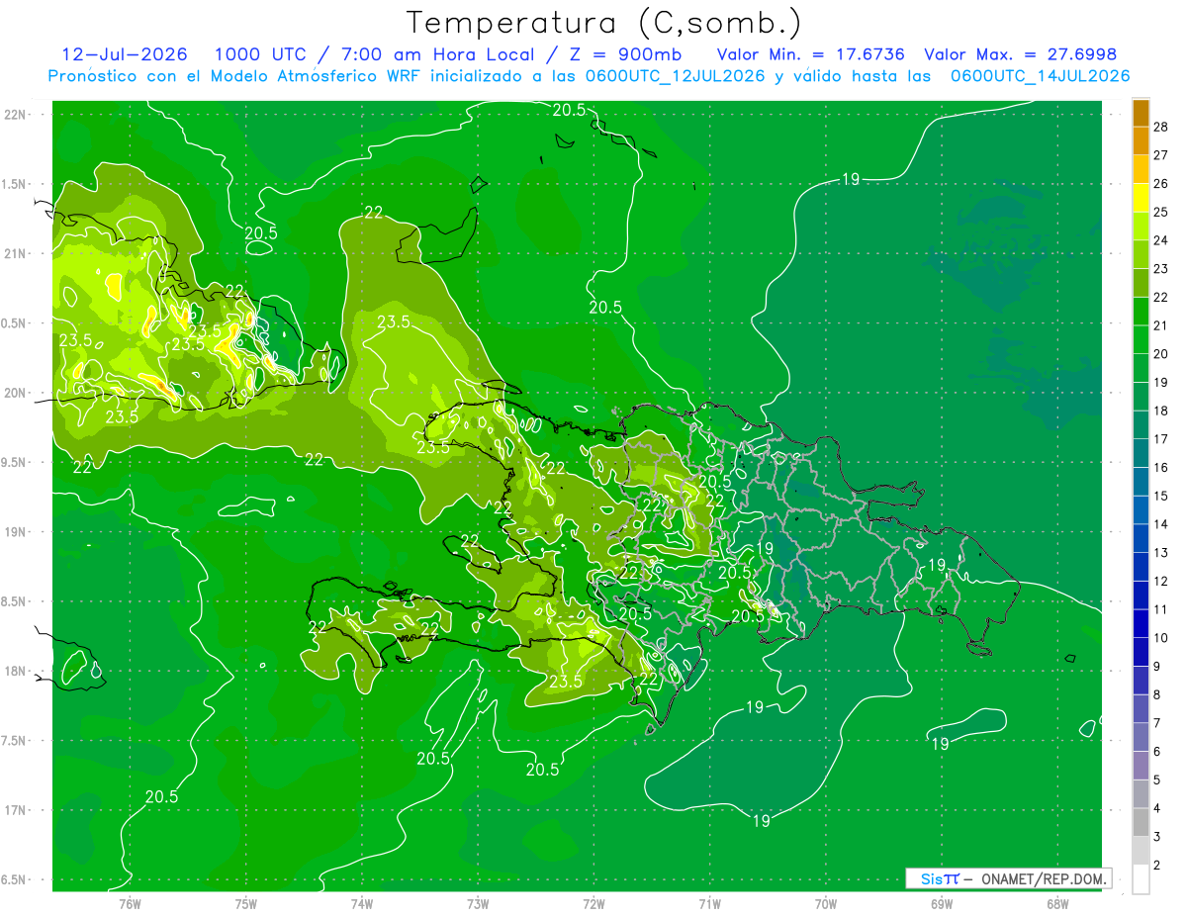
Task: Click the '17N' latitude axis label
Action: [17, 811]
